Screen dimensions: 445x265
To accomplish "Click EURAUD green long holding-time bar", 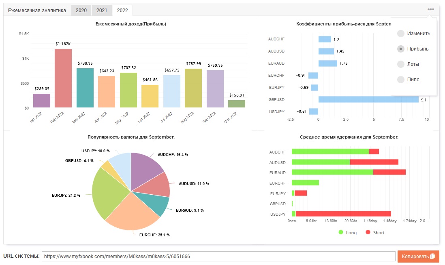I will coord(332,172).
